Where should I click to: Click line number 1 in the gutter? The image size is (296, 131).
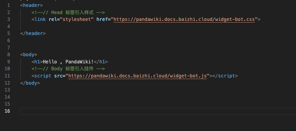click(8, 5)
